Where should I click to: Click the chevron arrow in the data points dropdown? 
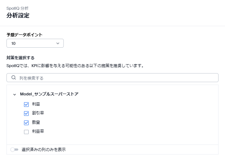coord(58,43)
